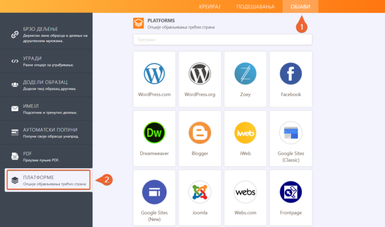Select the WordPress.org logo

pos(200,73)
